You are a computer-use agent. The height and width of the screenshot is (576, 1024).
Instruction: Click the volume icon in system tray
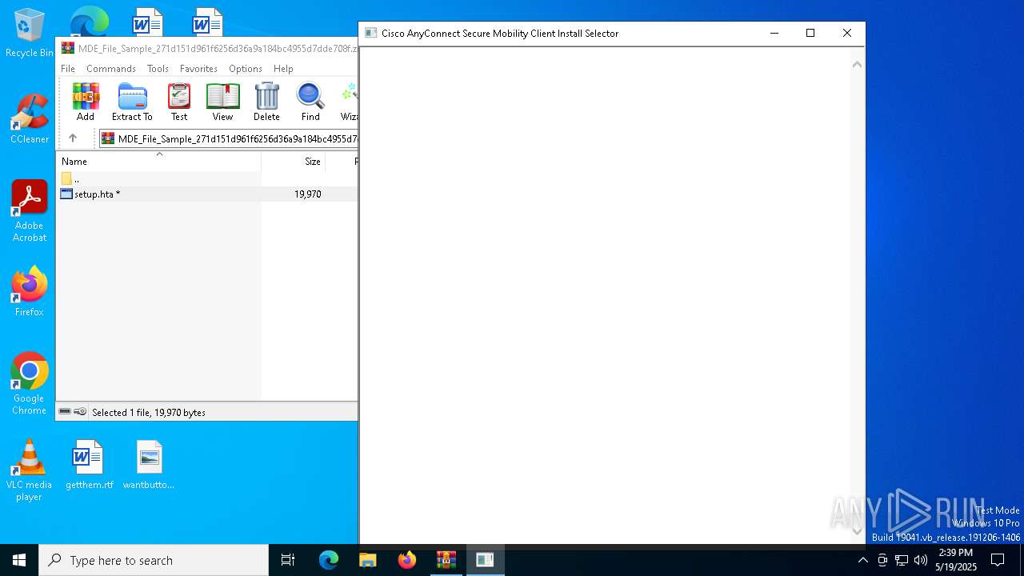tap(921, 560)
